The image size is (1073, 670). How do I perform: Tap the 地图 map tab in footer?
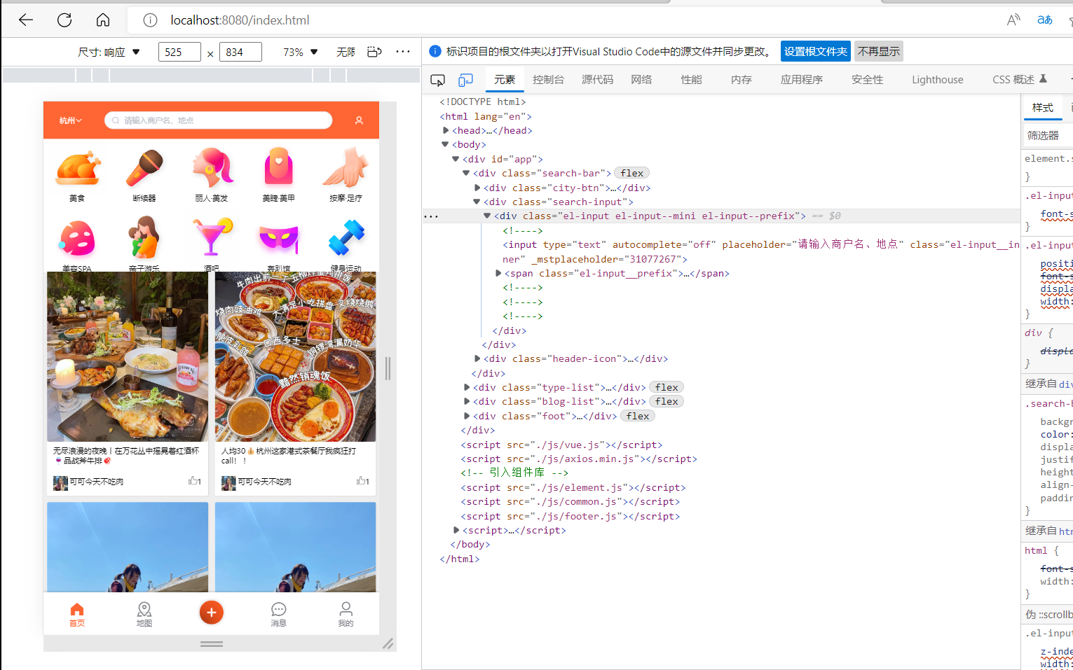click(144, 614)
